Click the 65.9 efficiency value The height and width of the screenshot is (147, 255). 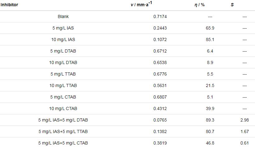point(210,28)
